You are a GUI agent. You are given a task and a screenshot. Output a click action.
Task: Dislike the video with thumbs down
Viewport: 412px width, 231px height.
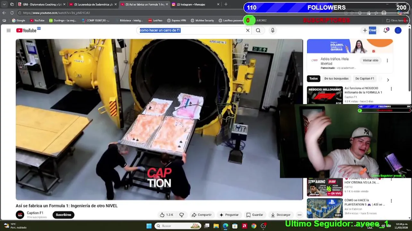(182, 215)
